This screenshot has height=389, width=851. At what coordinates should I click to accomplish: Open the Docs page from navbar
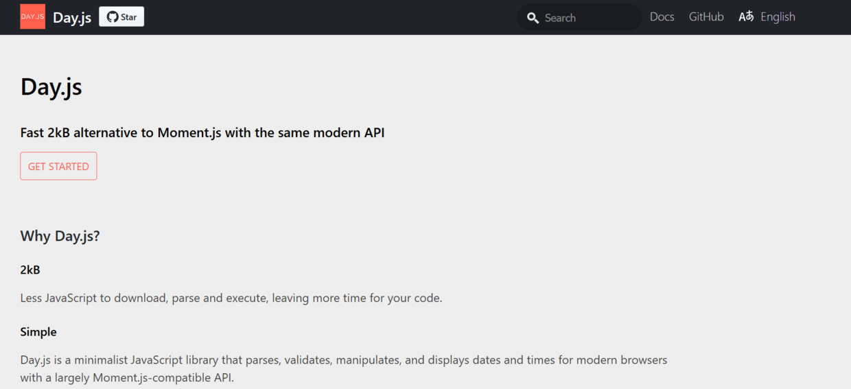(x=662, y=16)
